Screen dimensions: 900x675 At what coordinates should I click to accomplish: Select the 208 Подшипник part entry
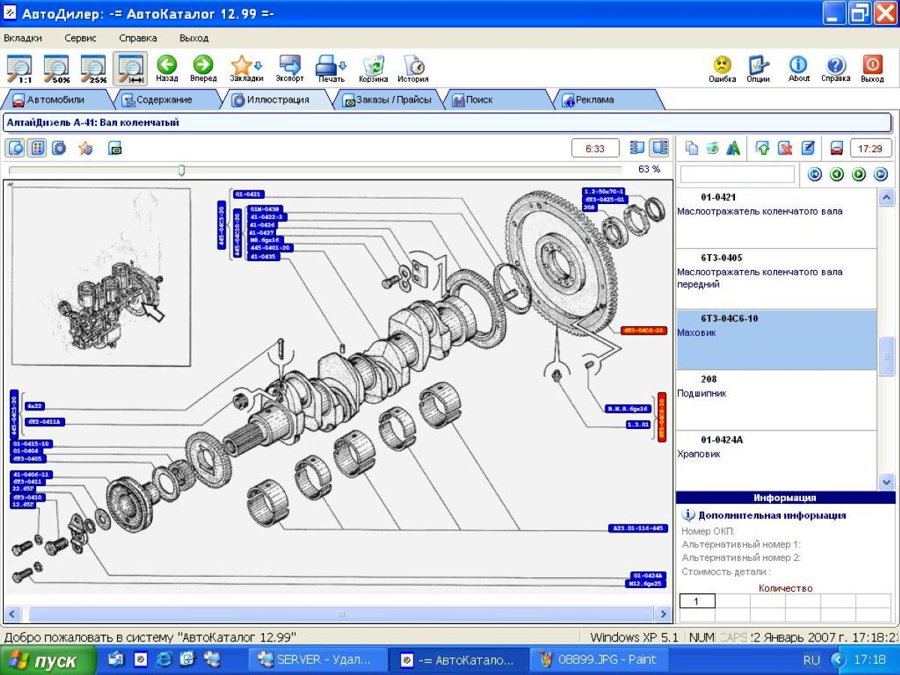(x=775, y=399)
